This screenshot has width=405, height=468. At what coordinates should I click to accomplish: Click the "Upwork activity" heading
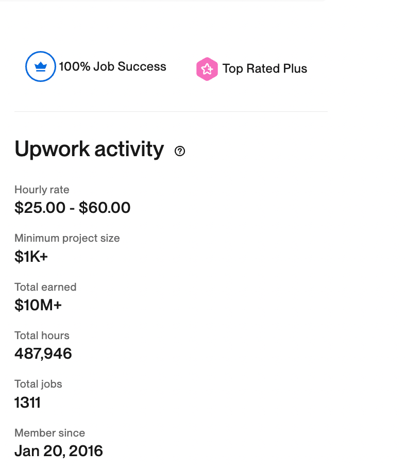pos(89,149)
